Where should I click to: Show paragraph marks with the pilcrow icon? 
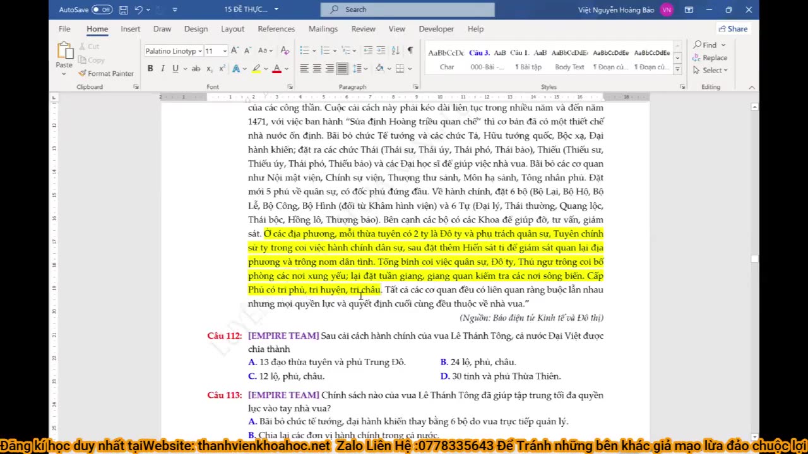point(410,50)
